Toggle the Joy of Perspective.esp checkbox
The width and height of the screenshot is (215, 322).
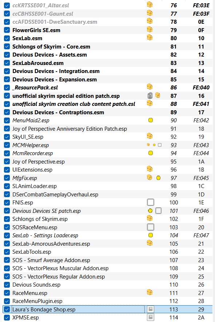point(7,162)
